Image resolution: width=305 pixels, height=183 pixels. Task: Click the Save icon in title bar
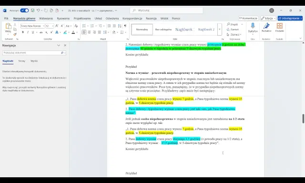pos(33,10)
